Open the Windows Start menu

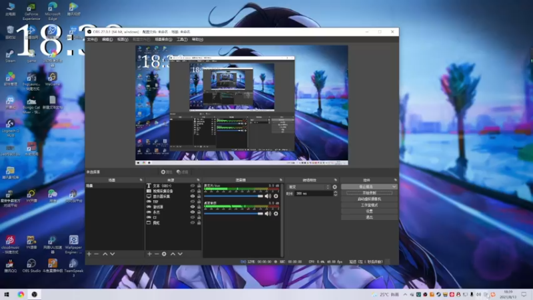[7, 294]
